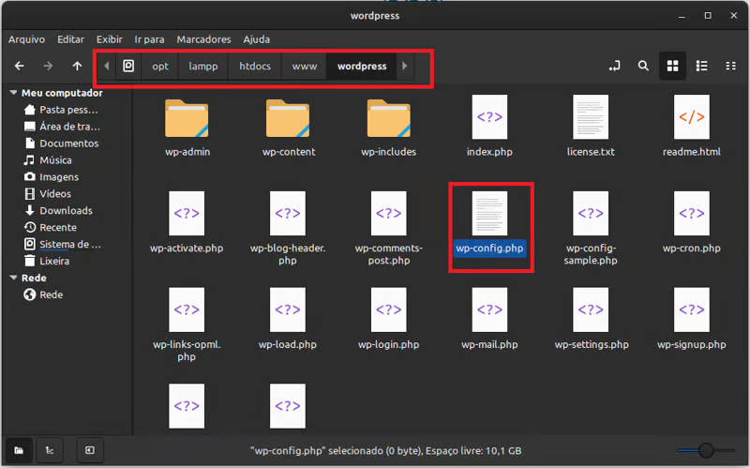This screenshot has height=468, width=750.
Task: Go forward using the right arrow button
Action: click(x=48, y=66)
